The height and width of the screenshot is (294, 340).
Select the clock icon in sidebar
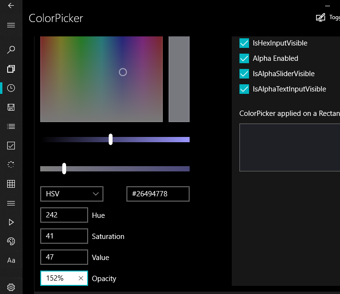point(11,88)
